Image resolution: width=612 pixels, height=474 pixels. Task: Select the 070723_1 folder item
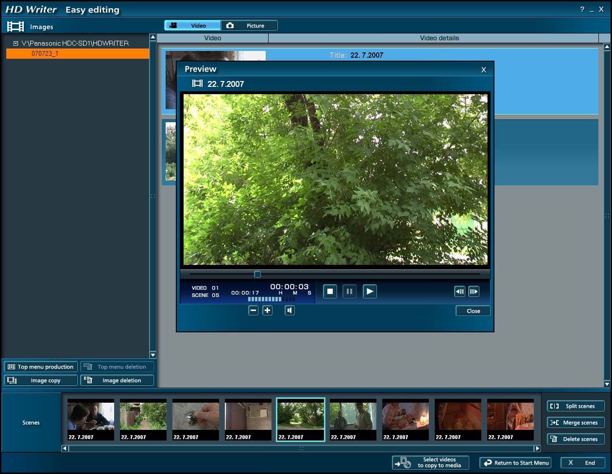point(78,54)
